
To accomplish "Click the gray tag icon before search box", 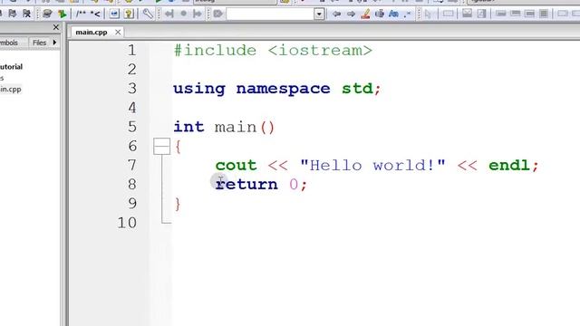I will point(217,14).
